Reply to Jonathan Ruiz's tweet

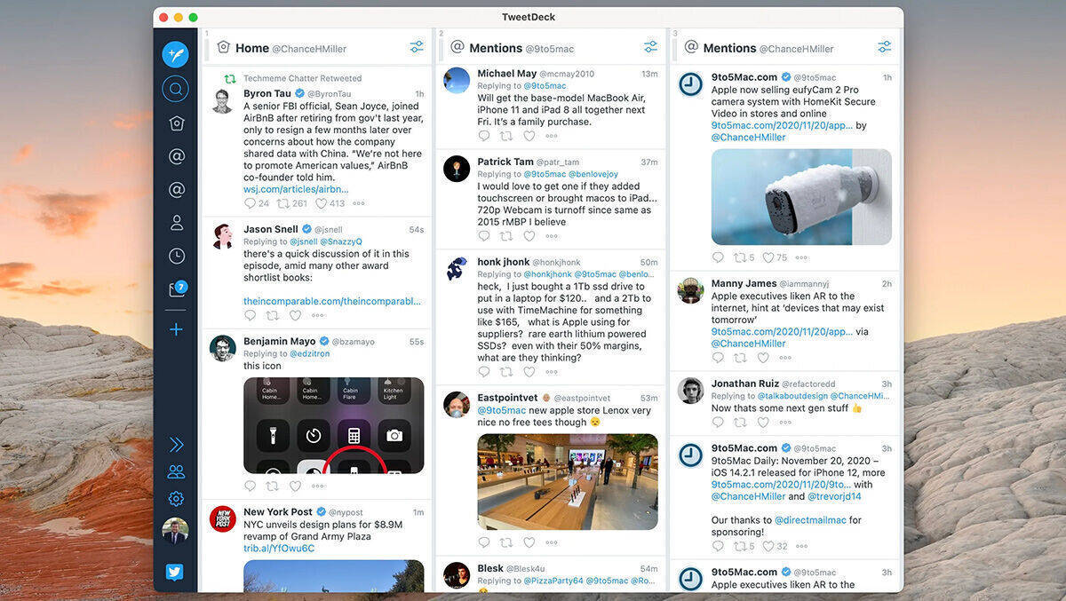point(718,423)
